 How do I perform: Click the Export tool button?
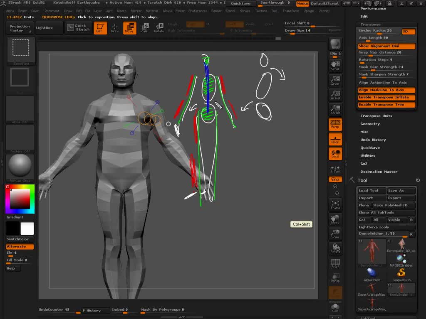[x=401, y=198]
